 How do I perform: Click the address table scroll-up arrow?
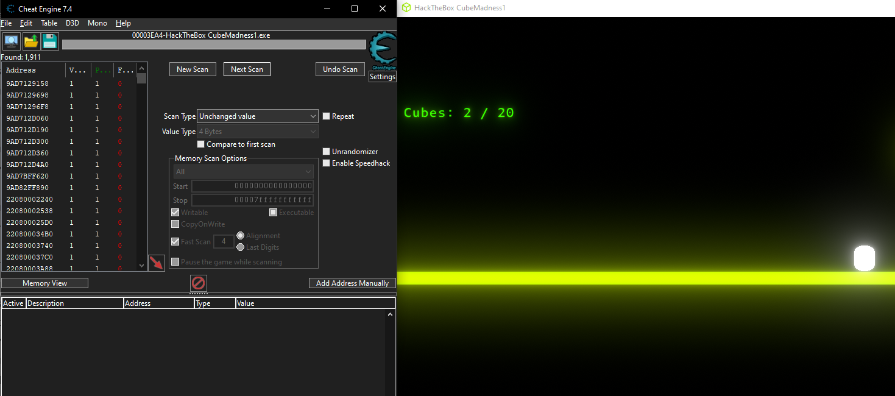tap(391, 314)
